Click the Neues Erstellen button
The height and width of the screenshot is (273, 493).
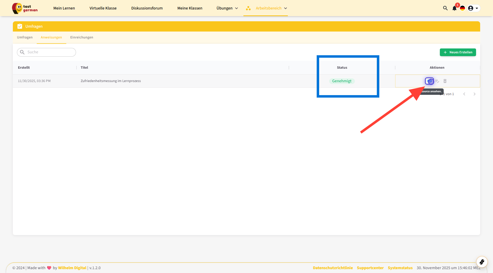458,52
